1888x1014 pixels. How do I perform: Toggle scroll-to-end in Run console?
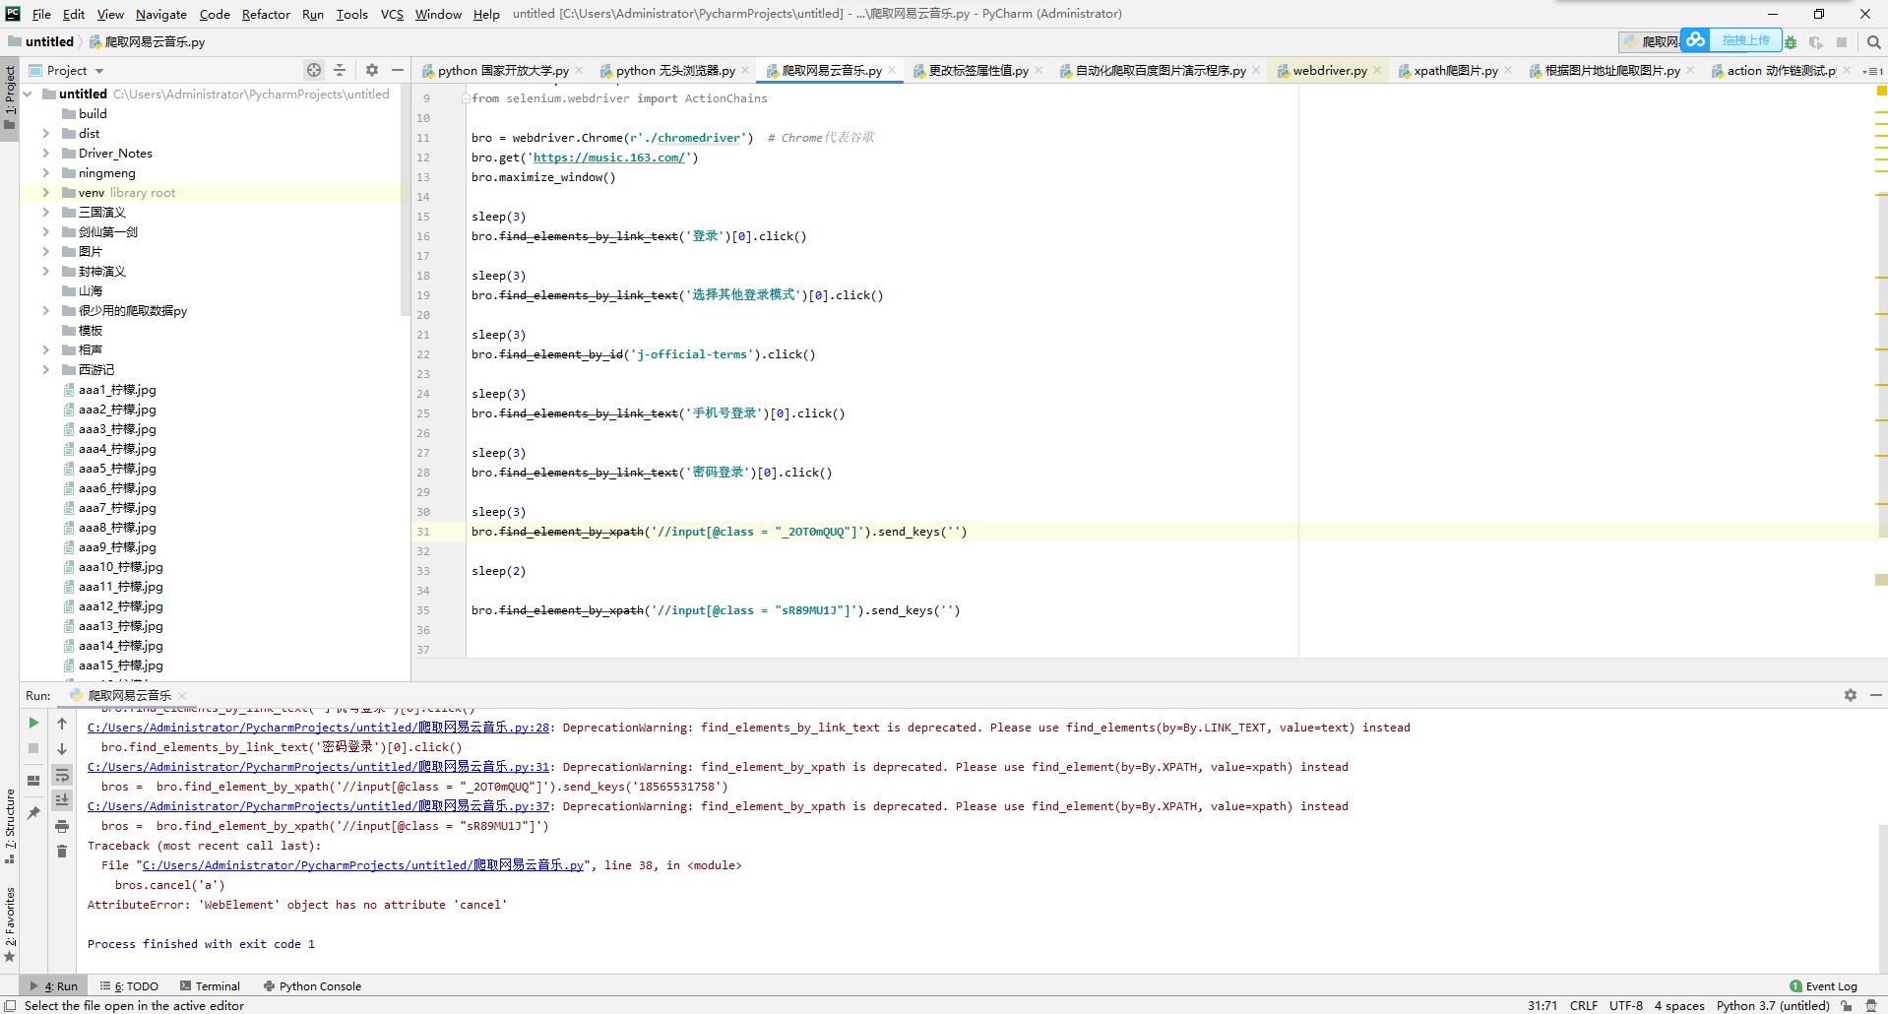pyautogui.click(x=61, y=799)
